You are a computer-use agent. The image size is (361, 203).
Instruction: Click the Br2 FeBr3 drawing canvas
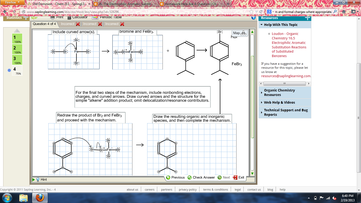[x=90, y=149]
